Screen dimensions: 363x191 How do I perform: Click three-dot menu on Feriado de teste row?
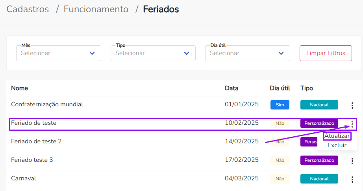click(x=352, y=124)
